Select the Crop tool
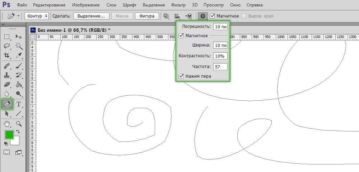 [7, 55]
